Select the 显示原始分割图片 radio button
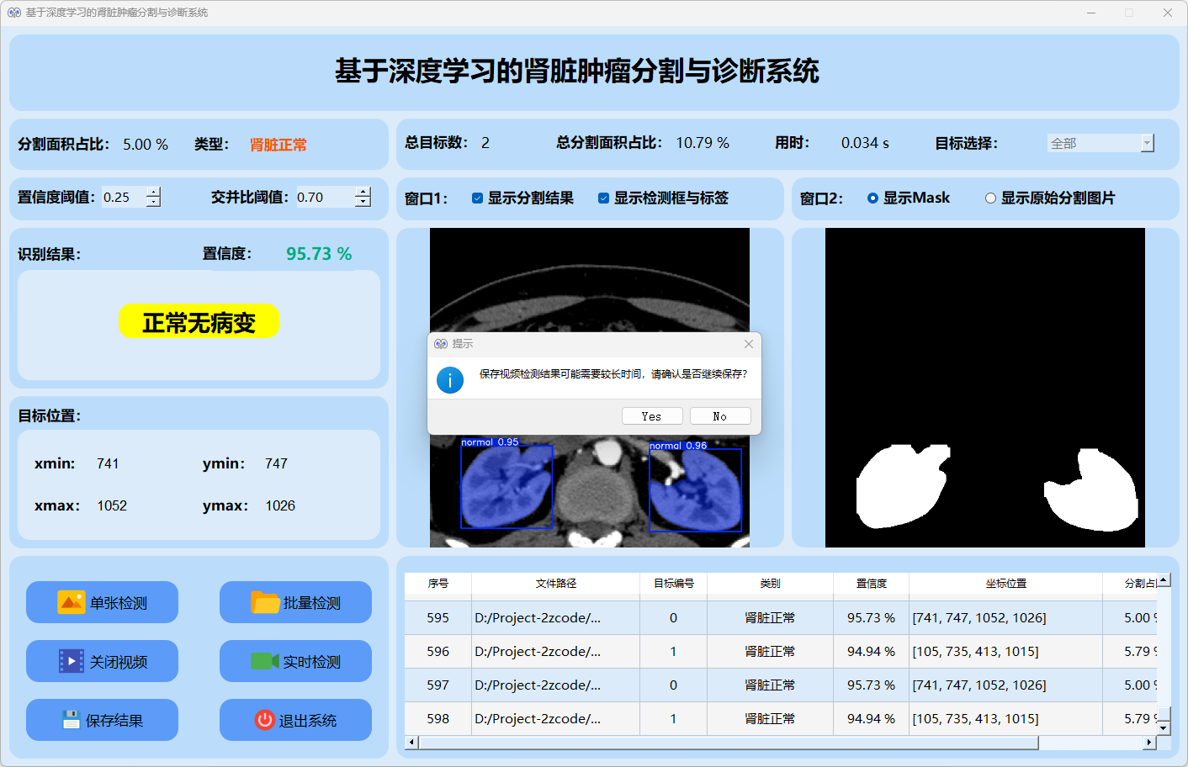This screenshot has width=1188, height=767. point(990,198)
